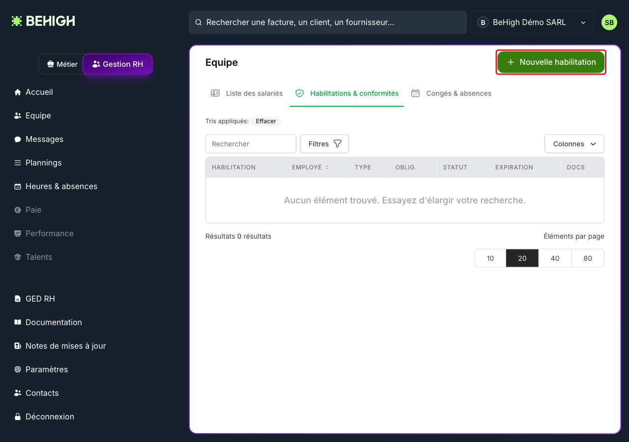629x442 pixels.
Task: Set items per page to 10
Action: (490, 258)
